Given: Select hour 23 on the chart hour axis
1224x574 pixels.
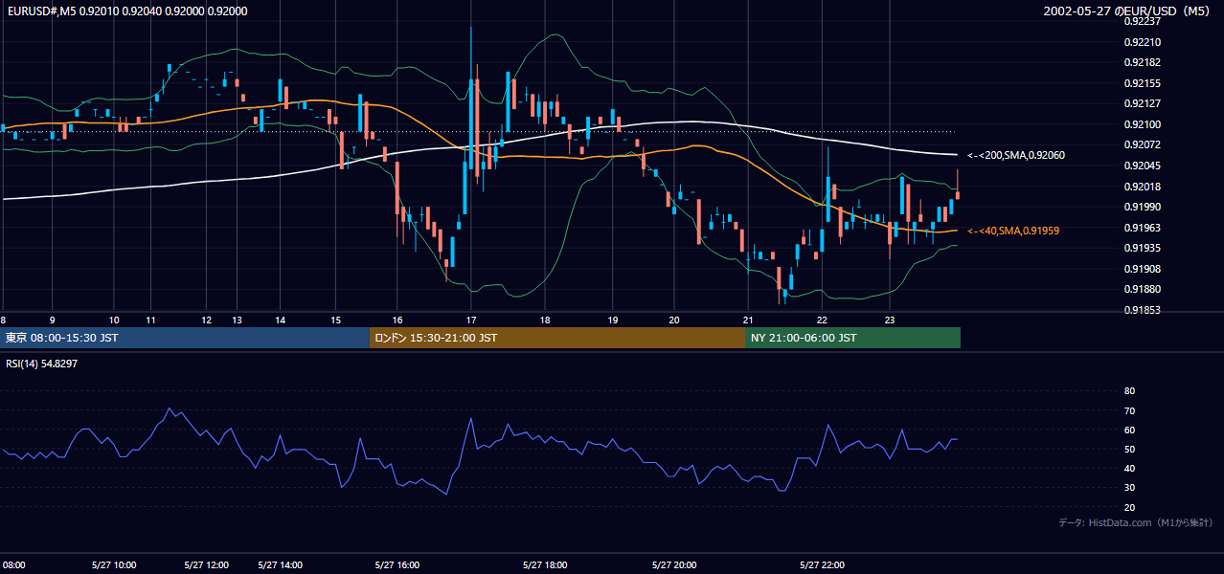Looking at the screenshot, I should tap(890, 320).
